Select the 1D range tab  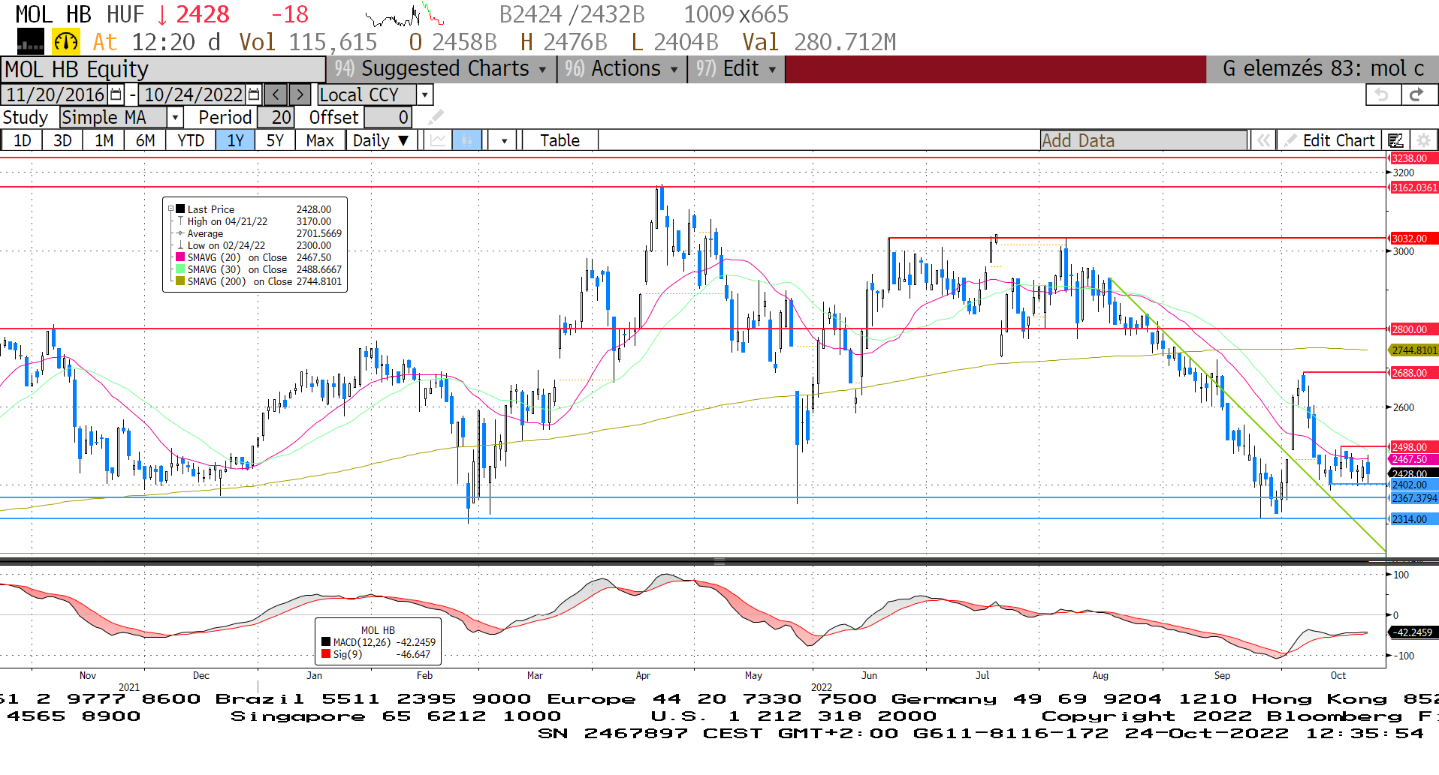point(23,140)
